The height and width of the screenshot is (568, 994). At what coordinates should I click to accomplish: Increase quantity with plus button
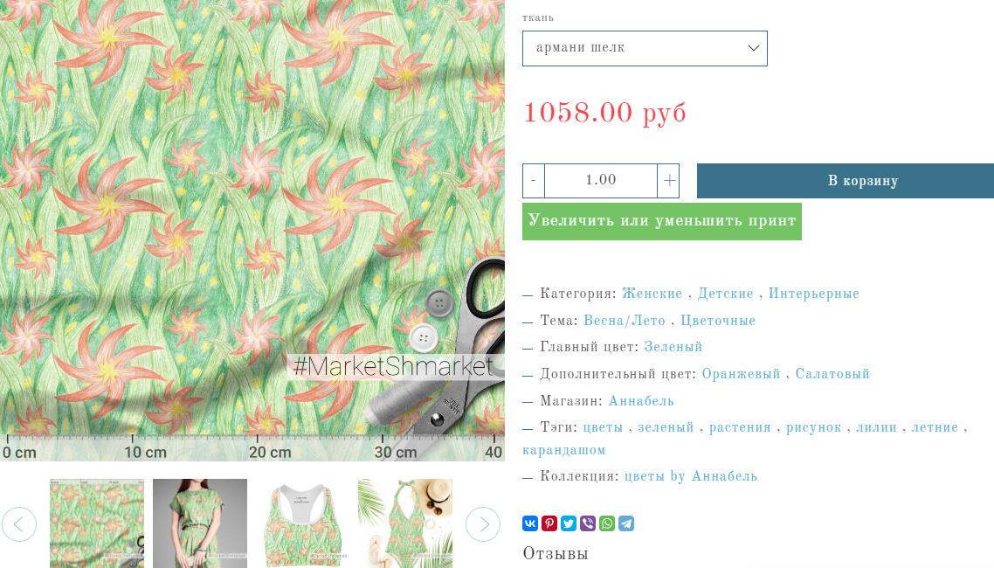(669, 181)
